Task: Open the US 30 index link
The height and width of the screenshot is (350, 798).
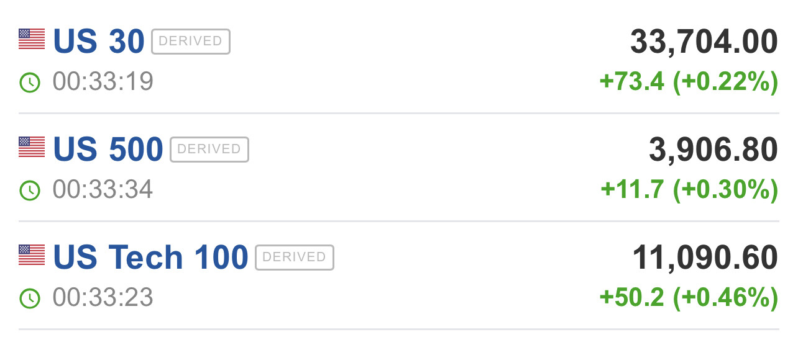Action: pyautogui.click(x=99, y=42)
